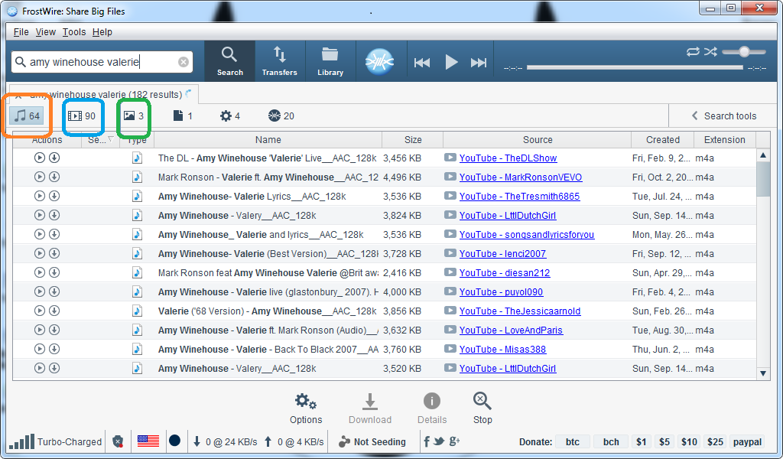783x459 pixels.
Task: Click the playback progress bar
Action: [x=635, y=67]
